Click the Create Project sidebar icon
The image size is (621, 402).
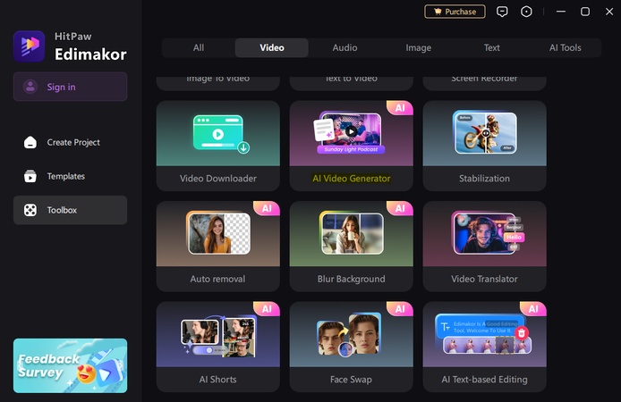(30, 142)
